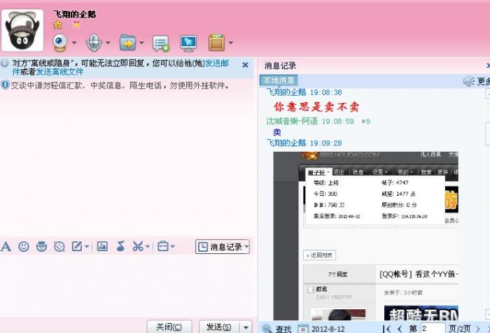This screenshot has height=333, width=490.
Task: Expand handwriting input options arrow
Action: (x=87, y=246)
